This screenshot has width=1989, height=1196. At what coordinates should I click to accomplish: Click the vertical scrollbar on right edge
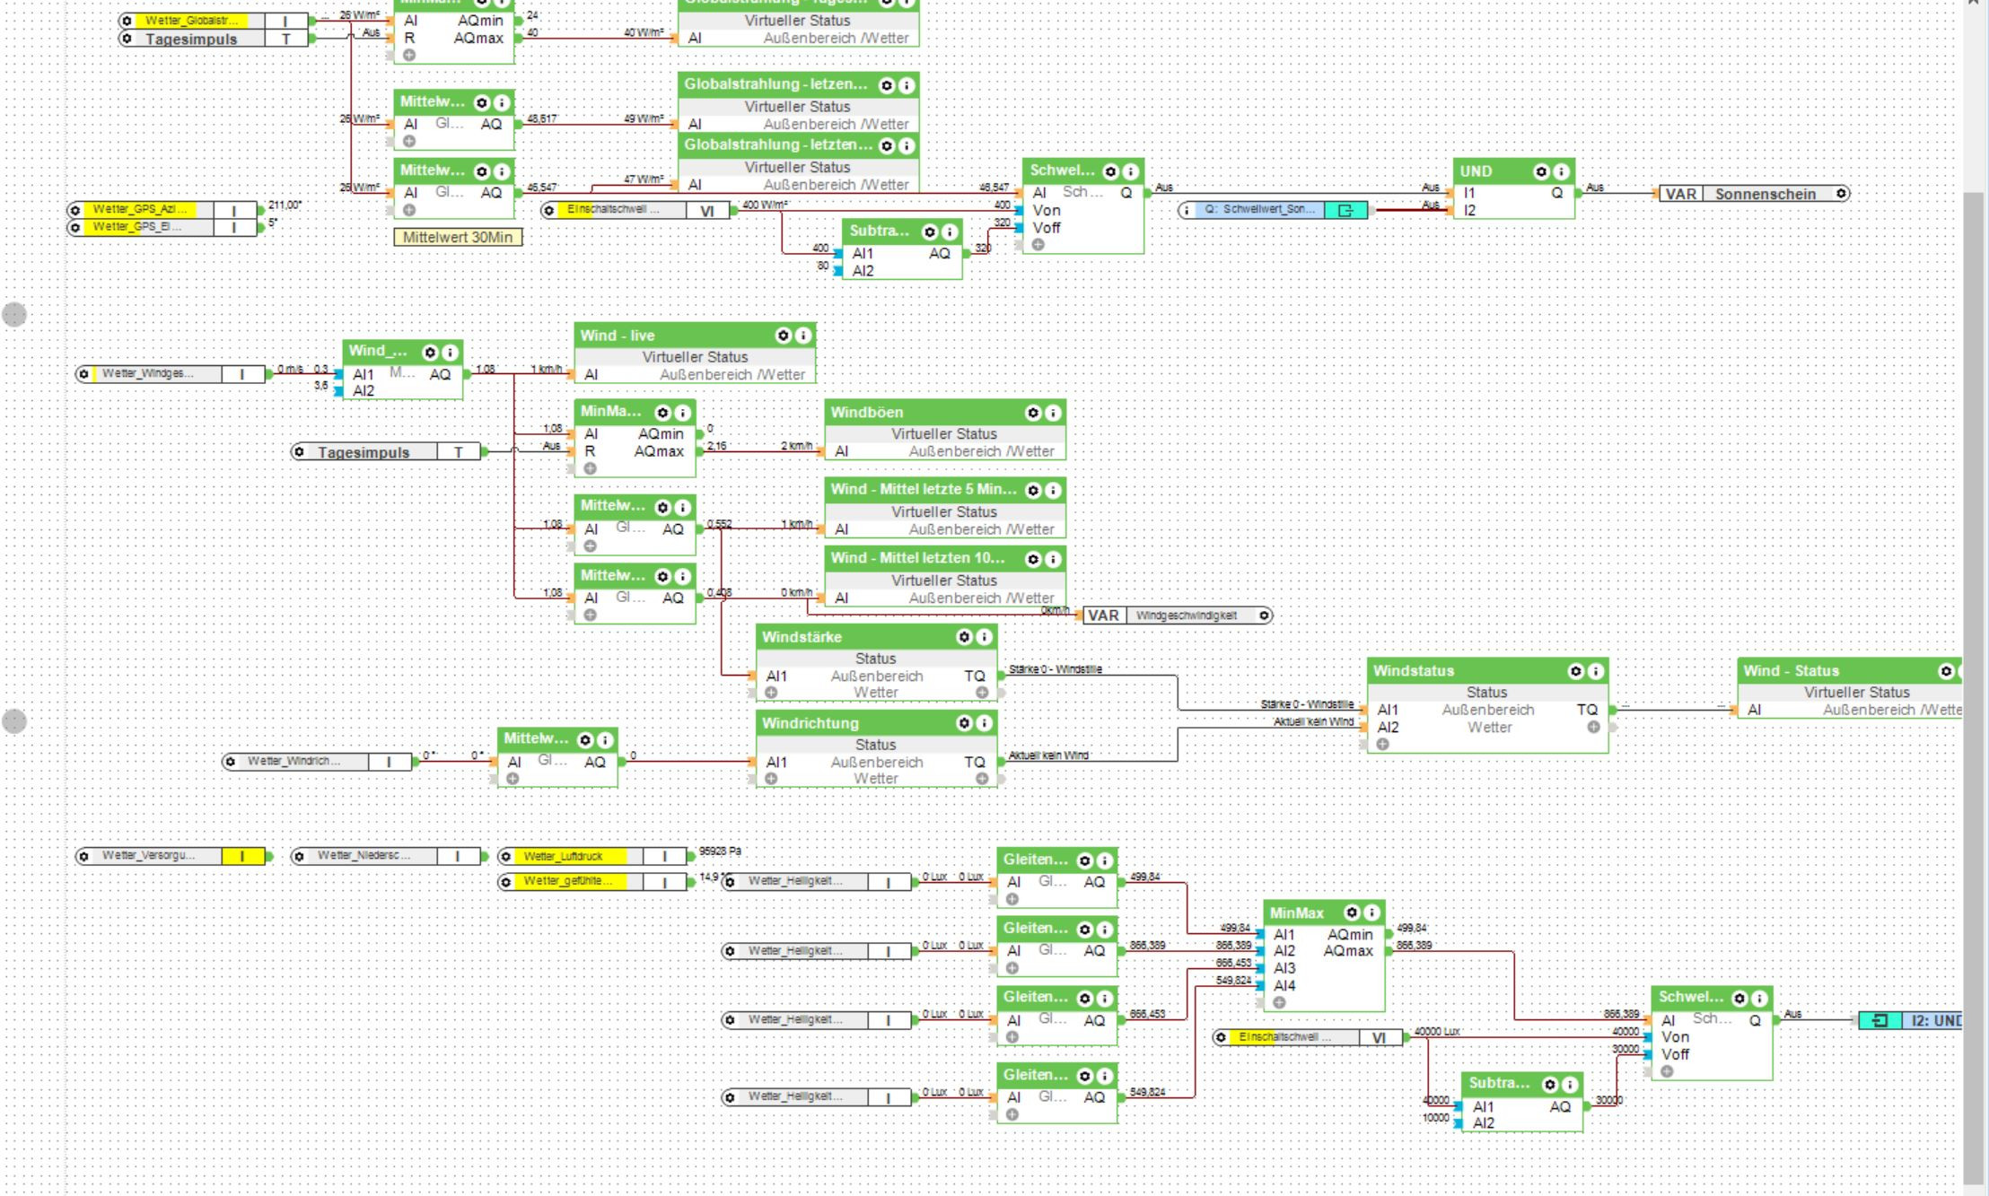click(1973, 628)
